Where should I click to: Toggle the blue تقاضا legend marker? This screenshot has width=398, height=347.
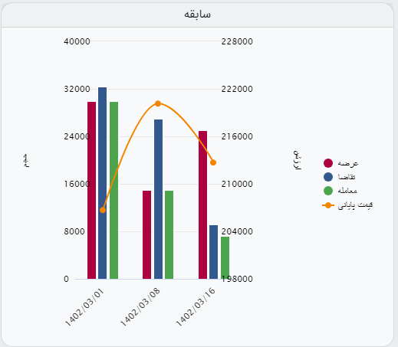(328, 177)
